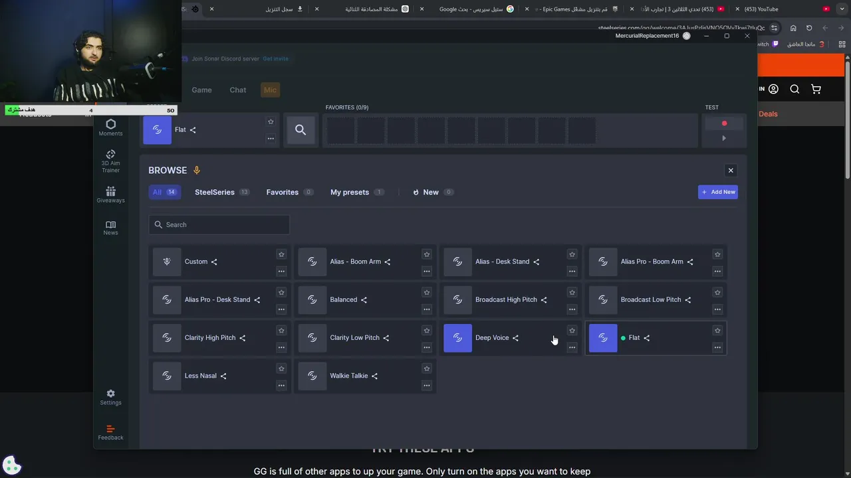The width and height of the screenshot is (851, 478).
Task: Open more options for Custom preset
Action: [x=281, y=271]
